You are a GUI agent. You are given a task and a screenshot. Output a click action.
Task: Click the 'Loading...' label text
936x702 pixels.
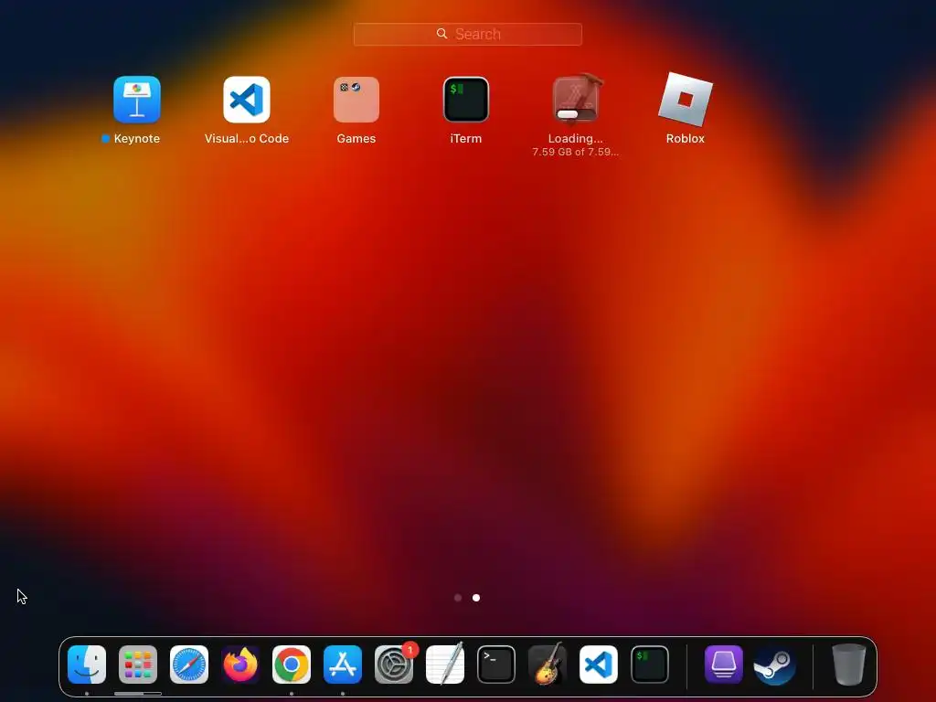576,139
